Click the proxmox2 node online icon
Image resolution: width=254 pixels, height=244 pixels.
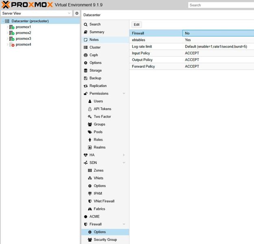[12, 33]
